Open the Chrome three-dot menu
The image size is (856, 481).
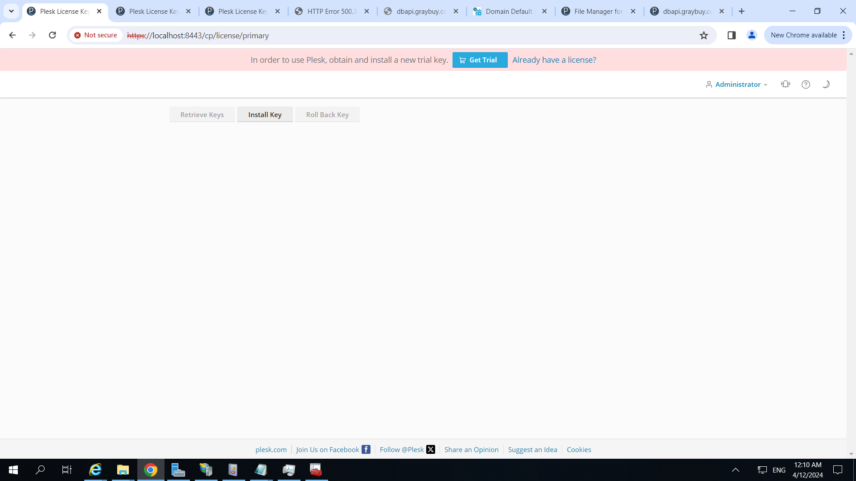(x=844, y=35)
